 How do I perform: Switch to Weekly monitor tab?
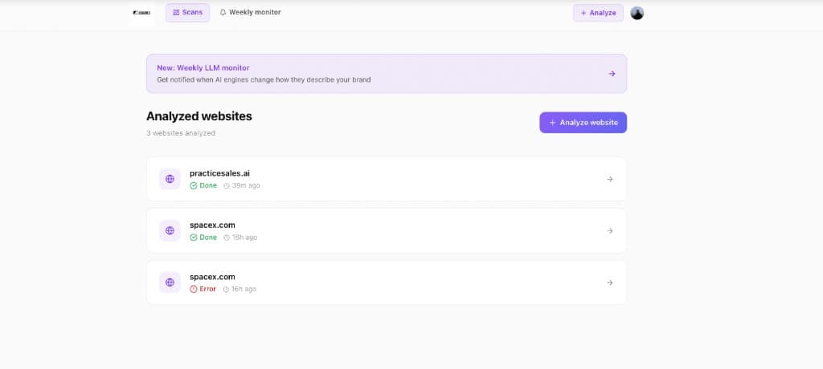pos(250,13)
